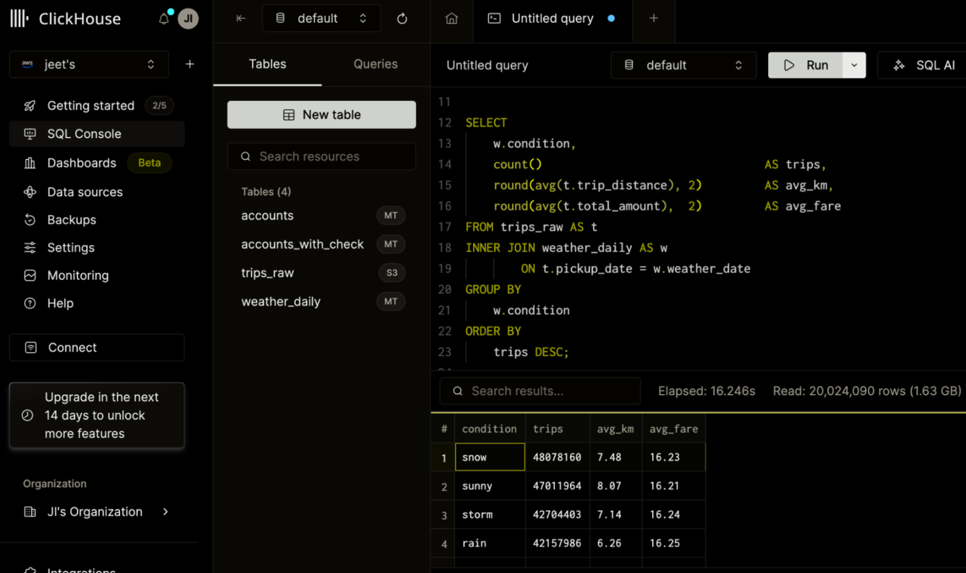Image resolution: width=966 pixels, height=573 pixels.
Task: Open the default database dropdown in sidebar
Action: coord(321,19)
